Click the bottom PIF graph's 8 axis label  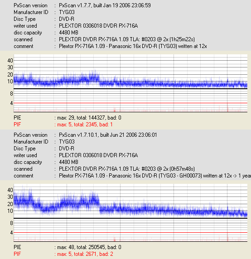point(11,223)
